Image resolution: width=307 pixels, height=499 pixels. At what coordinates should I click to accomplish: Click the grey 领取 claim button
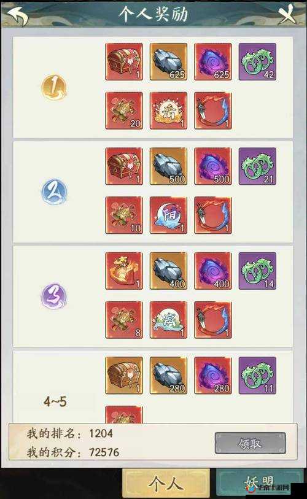251,443
